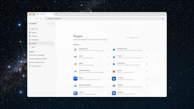The image size is (194, 109).
Task: Click the Search plugins field
Action: pos(137,38)
